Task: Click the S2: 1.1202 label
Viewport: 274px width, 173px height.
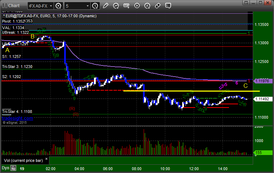Action: tap(12, 77)
